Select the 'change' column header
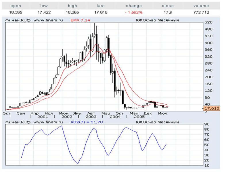The width and height of the screenshot is (230, 172). click(134, 6)
